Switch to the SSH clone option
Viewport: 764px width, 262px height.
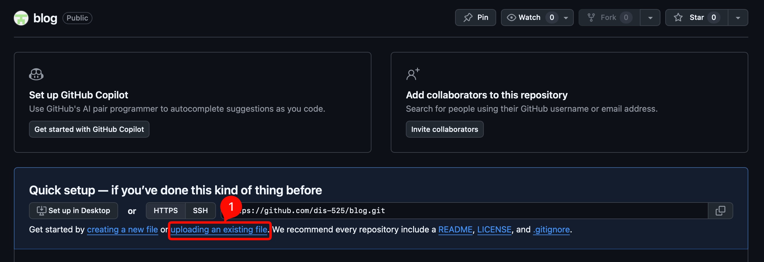coord(200,211)
